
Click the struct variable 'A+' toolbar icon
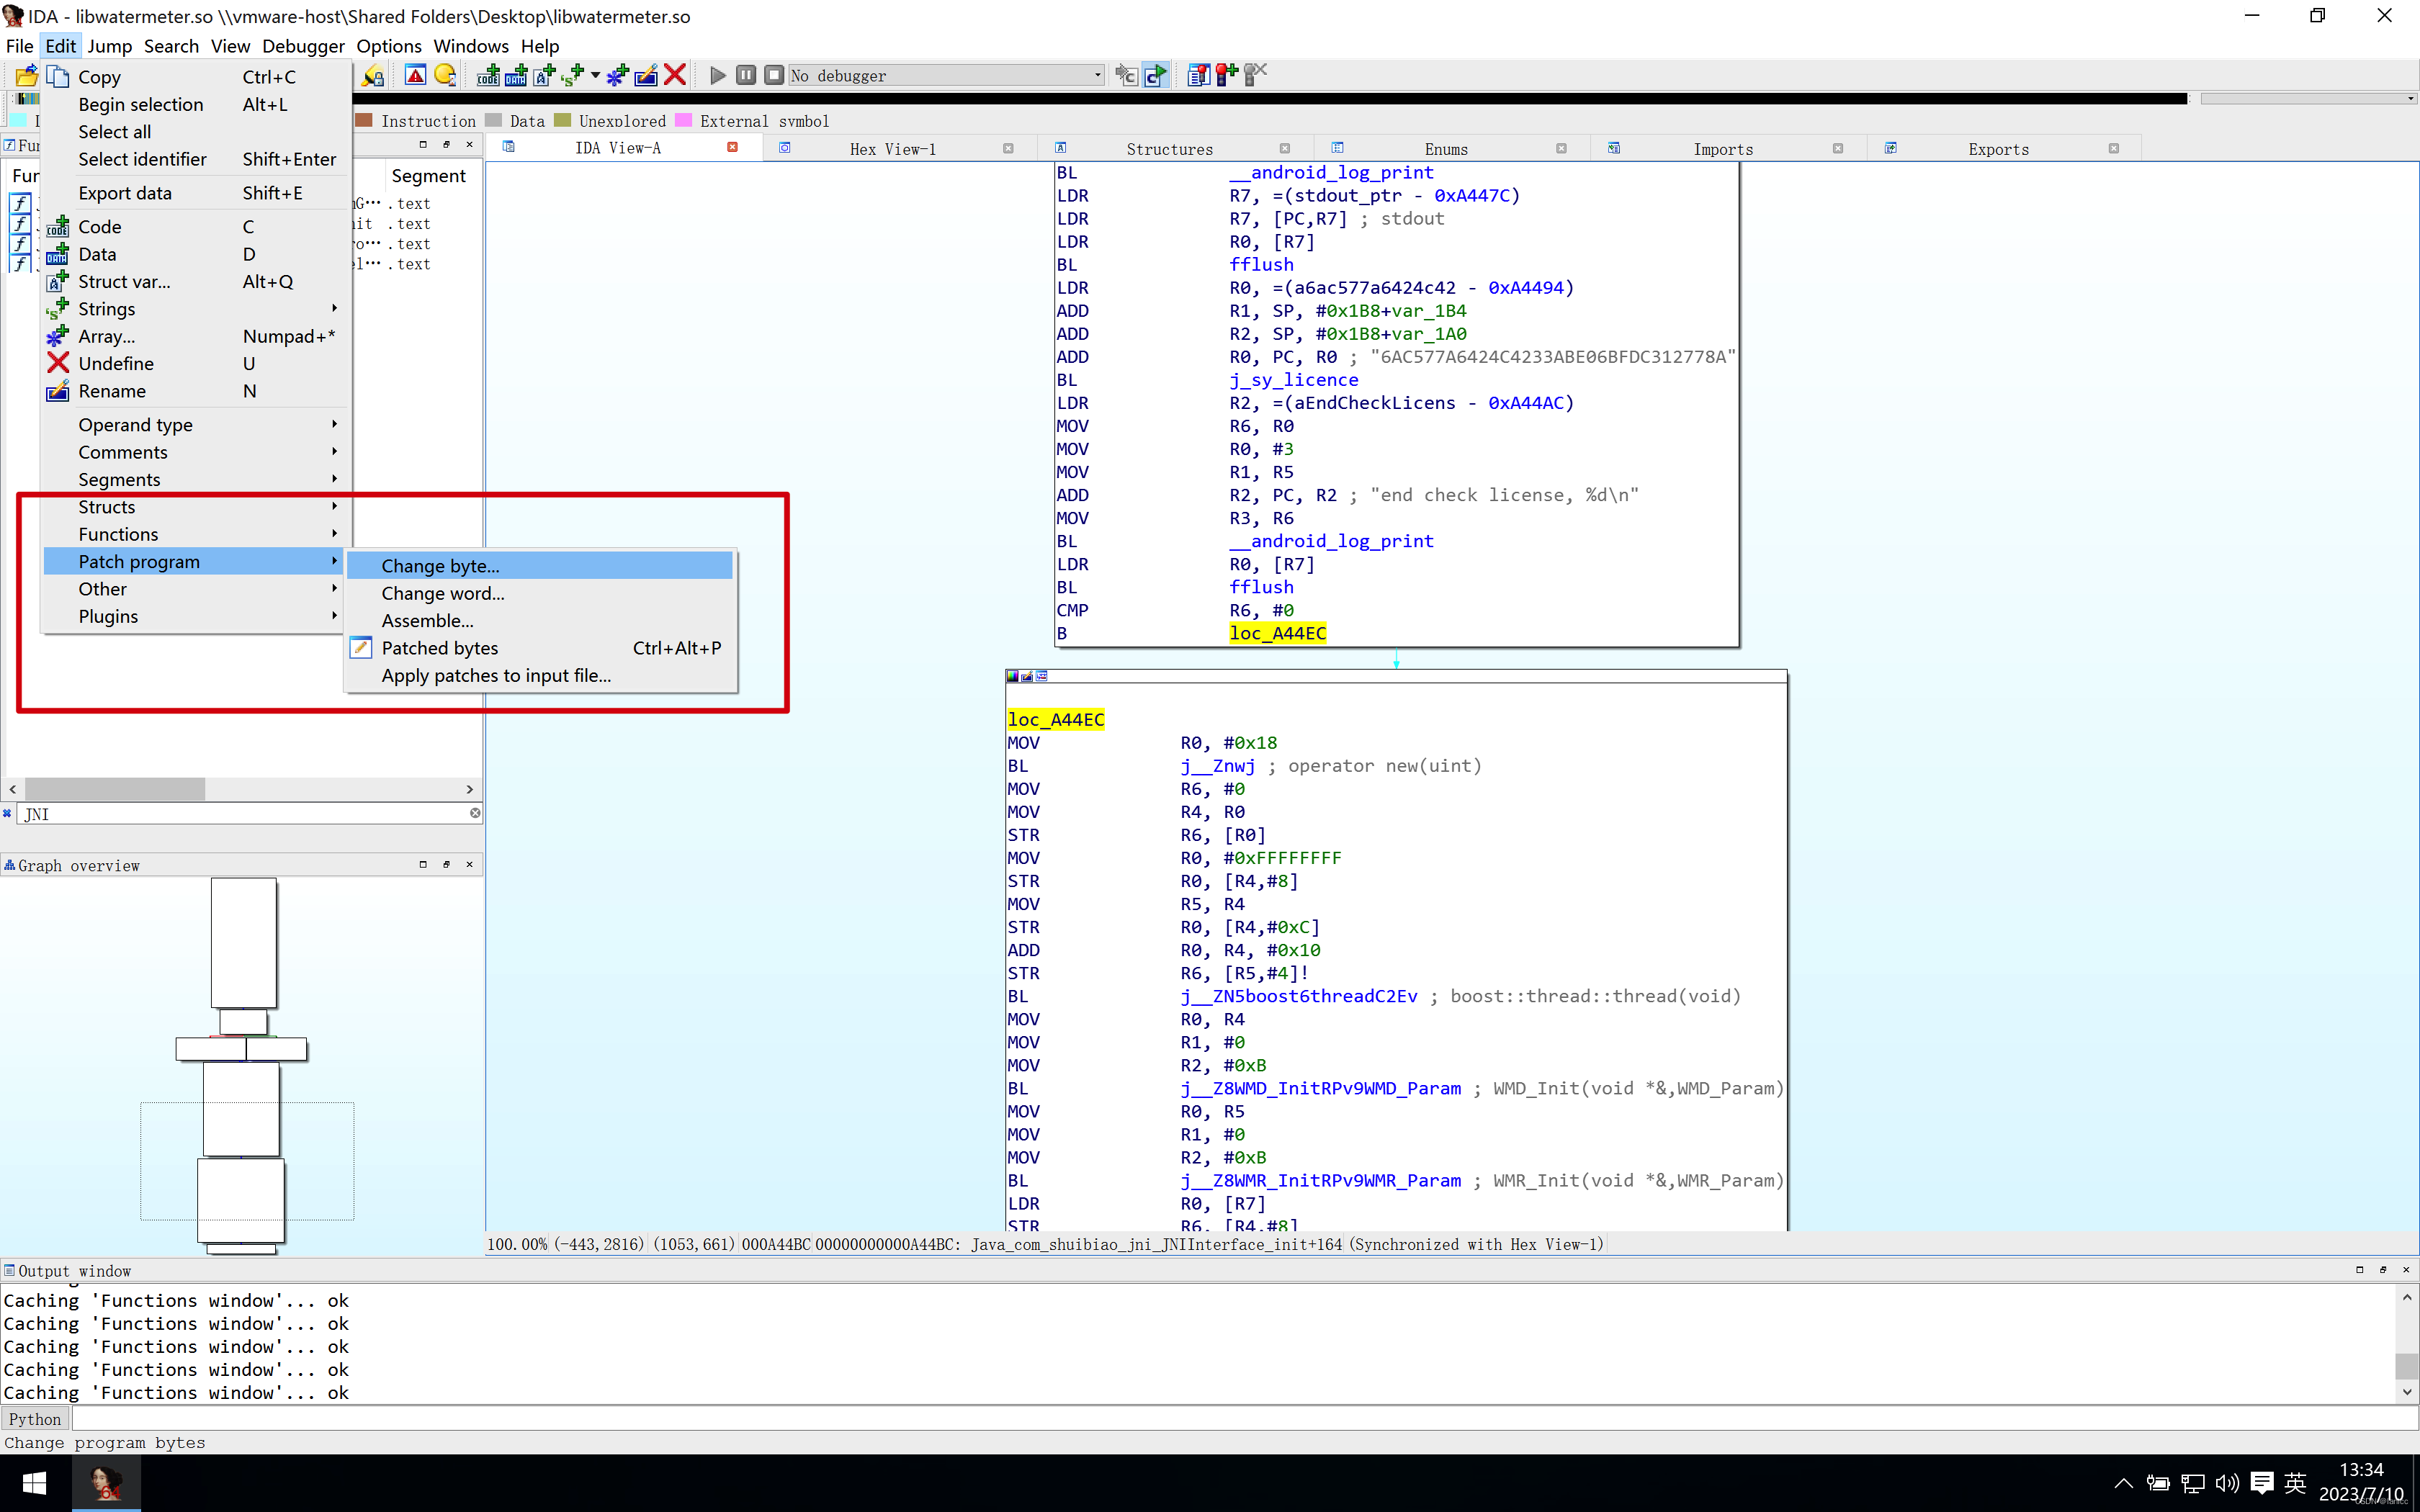[x=544, y=75]
